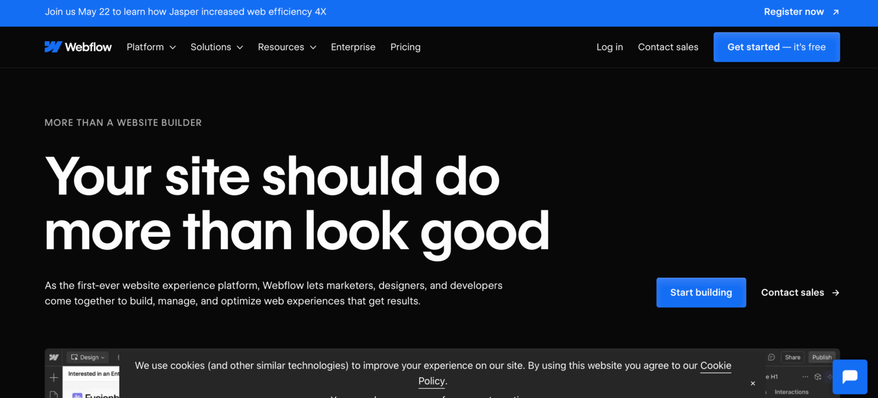The image size is (878, 398).
Task: Click the 'MORE THAN A WEBSITE BUILDER' label
Action: (x=123, y=123)
